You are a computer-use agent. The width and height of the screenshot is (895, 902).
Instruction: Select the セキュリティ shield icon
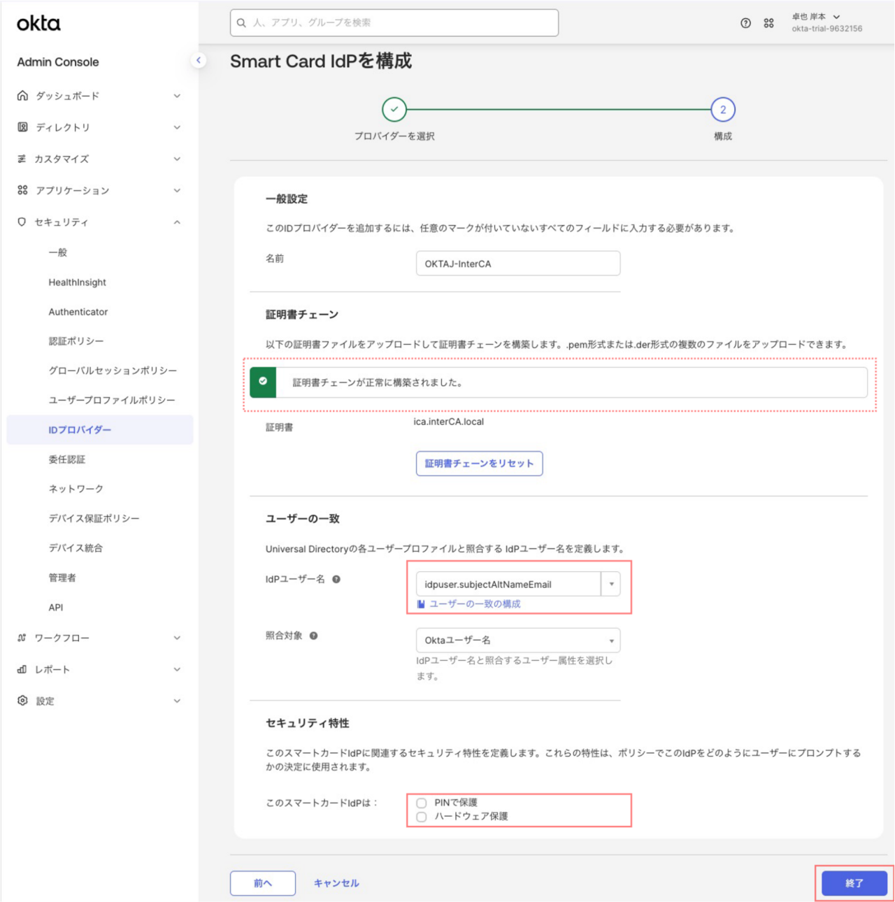click(22, 222)
